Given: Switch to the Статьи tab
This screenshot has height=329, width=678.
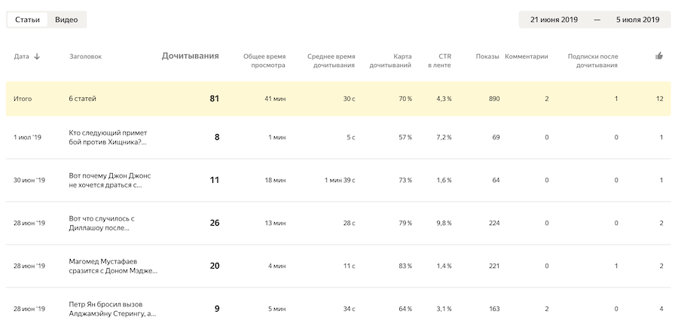Looking at the screenshot, I should 27,20.
